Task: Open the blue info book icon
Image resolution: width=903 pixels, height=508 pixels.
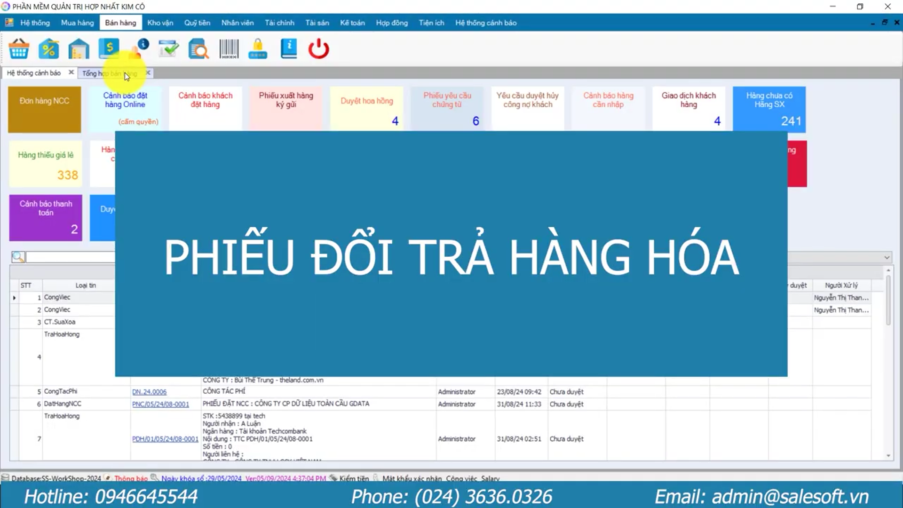Action: [x=289, y=48]
